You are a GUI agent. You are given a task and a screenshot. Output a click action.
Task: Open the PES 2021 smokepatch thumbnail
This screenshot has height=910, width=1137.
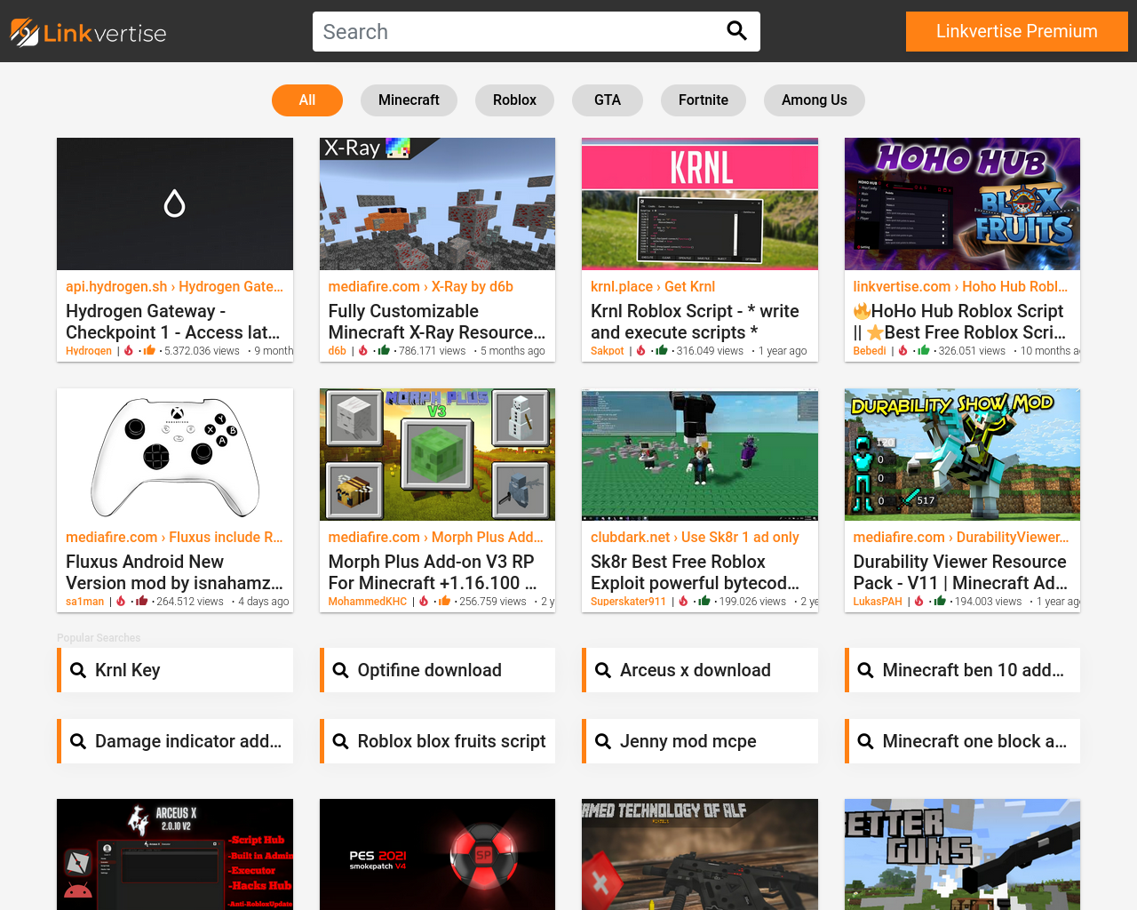coord(437,854)
